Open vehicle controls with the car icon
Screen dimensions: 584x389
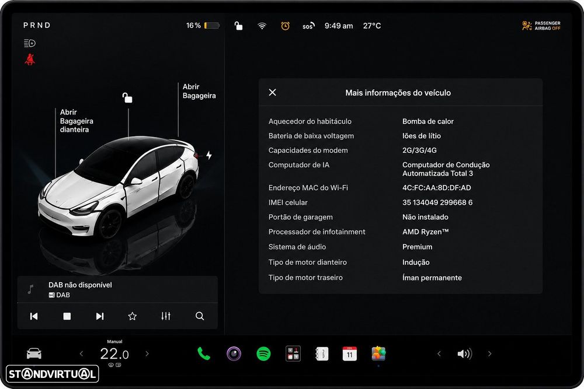34,353
